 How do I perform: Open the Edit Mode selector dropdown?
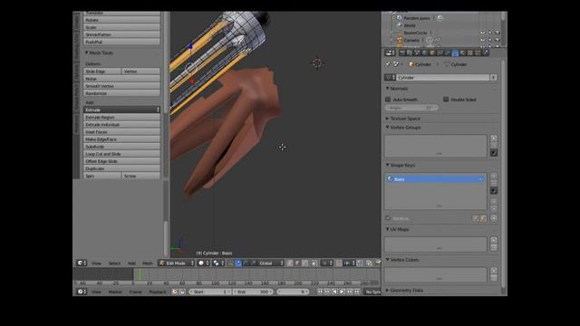pos(176,264)
